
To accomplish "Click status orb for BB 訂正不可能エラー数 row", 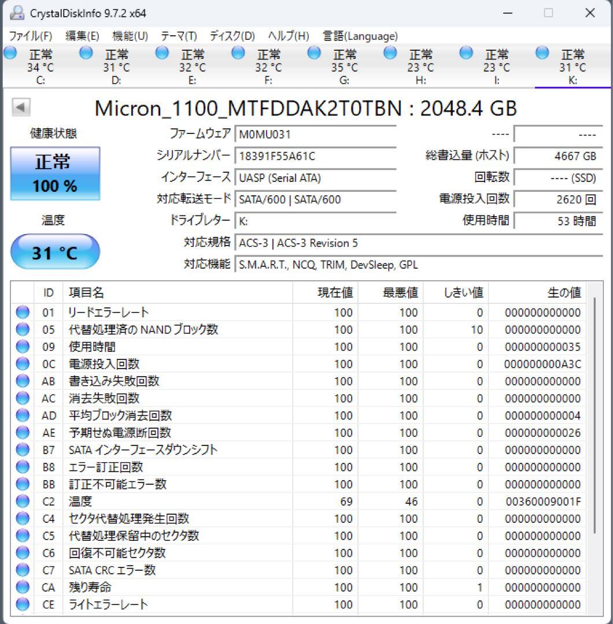I will point(23,484).
